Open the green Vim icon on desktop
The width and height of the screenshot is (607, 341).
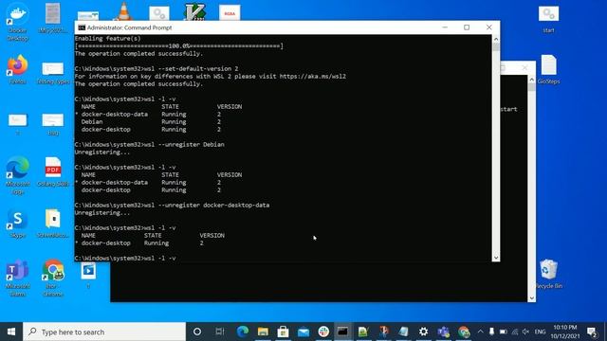(194, 11)
